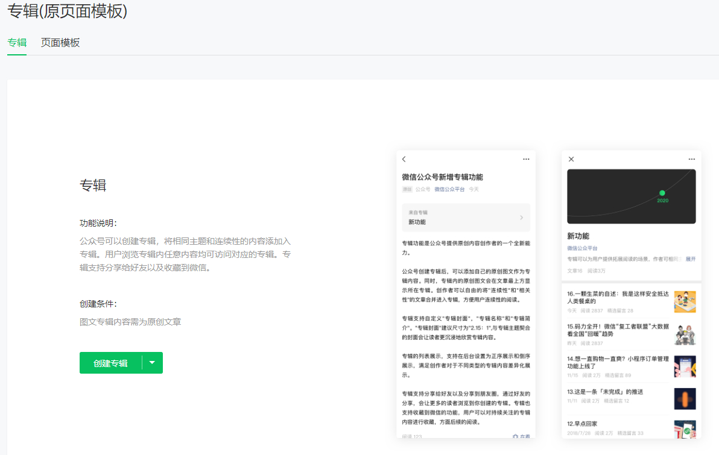Image resolution: width=719 pixels, height=455 pixels.
Task: Tap the back arrow in the article preview
Action: [x=404, y=159]
